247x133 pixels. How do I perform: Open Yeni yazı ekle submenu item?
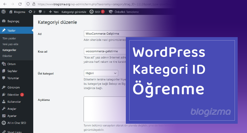pos(10,44)
